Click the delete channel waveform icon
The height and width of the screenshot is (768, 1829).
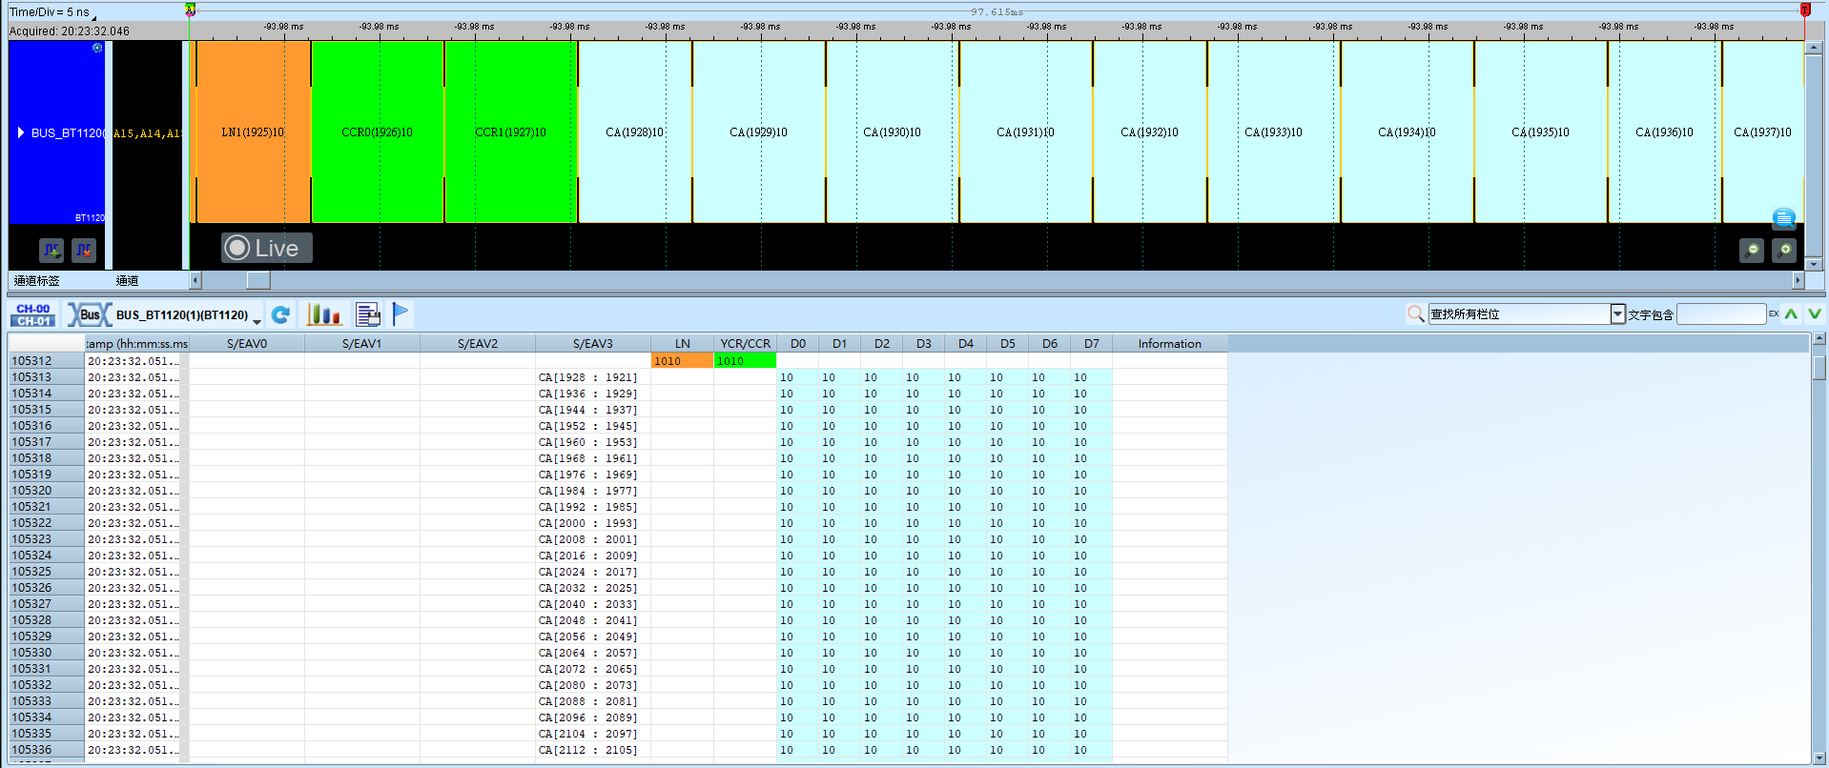click(x=84, y=250)
